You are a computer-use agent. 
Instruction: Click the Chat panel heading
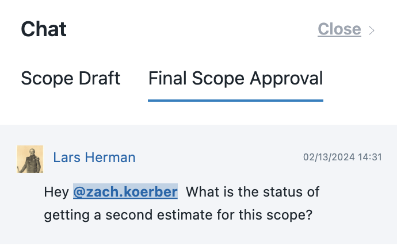pos(44,29)
